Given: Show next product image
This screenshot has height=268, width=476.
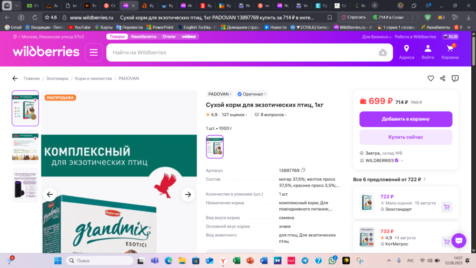Looking at the screenshot, I should [188, 194].
